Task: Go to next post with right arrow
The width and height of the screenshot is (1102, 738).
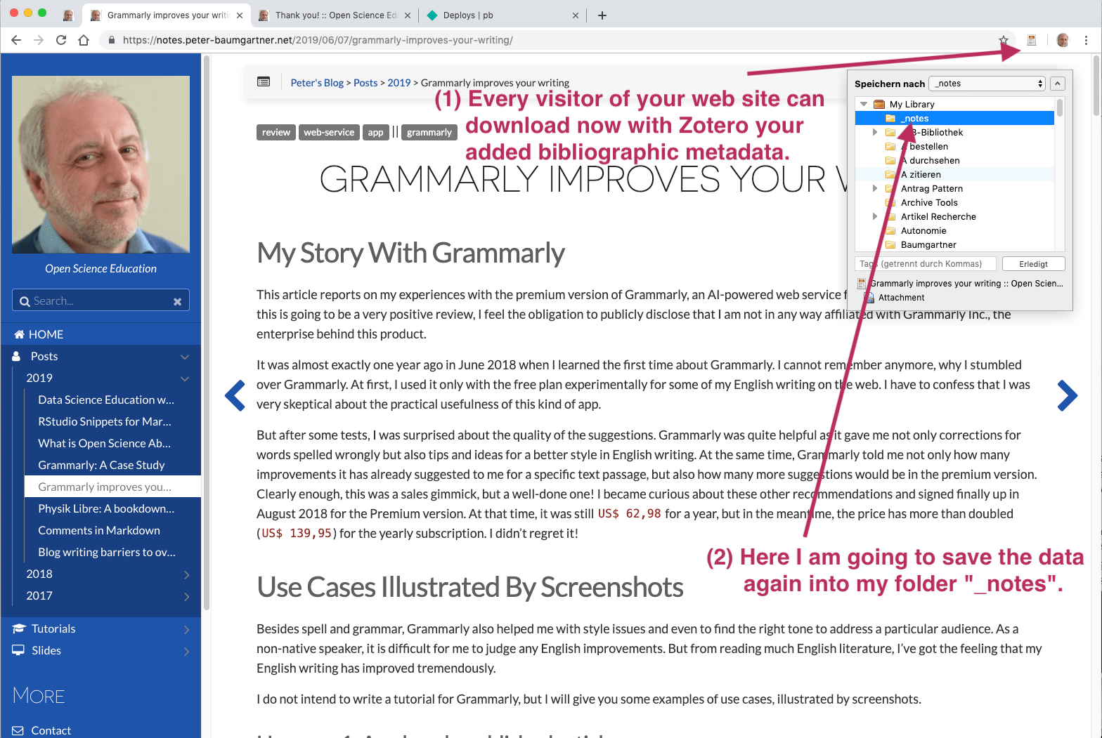Action: [1067, 395]
